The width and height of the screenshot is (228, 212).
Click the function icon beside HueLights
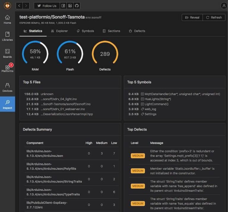(142, 99)
